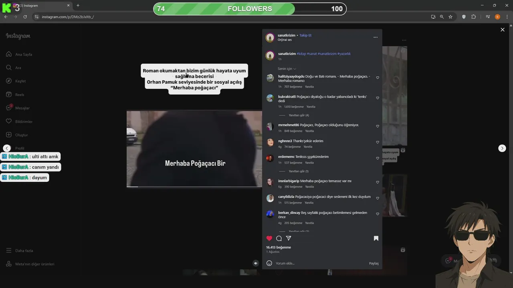This screenshot has height=288, width=513.
Task: Focus the Yorum ekle comment field
Action: pyautogui.click(x=321, y=263)
